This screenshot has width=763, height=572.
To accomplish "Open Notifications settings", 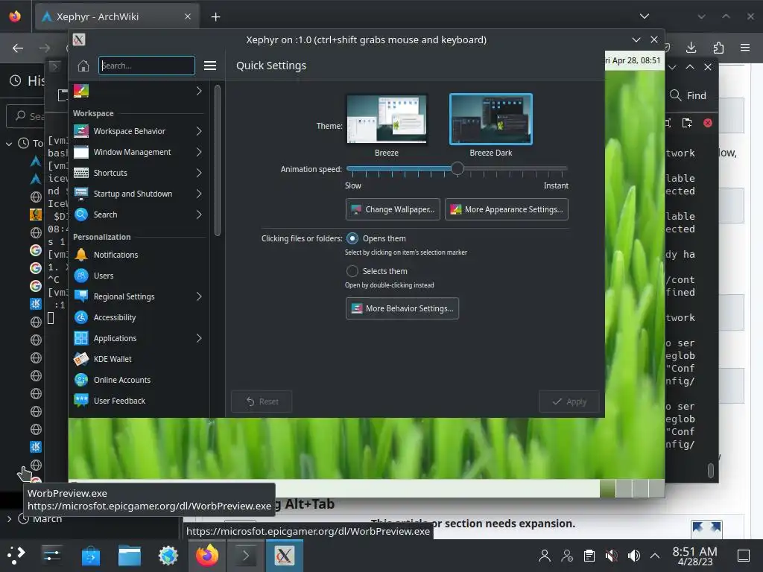I will pyautogui.click(x=138, y=255).
